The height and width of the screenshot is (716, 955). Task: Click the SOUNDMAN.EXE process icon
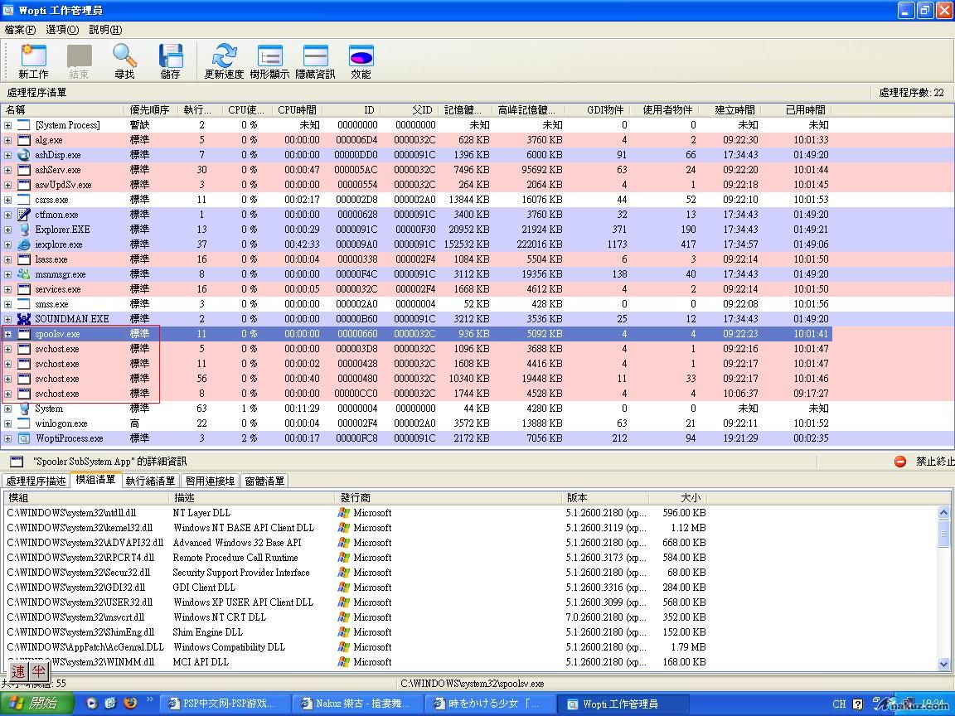pyautogui.click(x=24, y=319)
